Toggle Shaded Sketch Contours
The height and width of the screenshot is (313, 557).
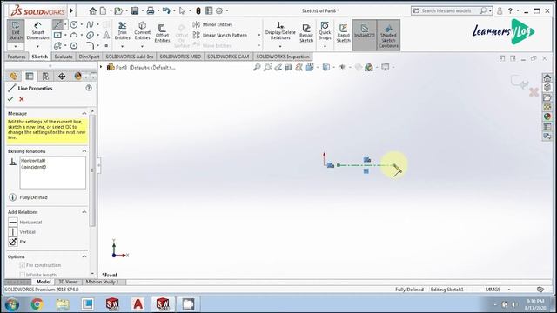click(388, 35)
